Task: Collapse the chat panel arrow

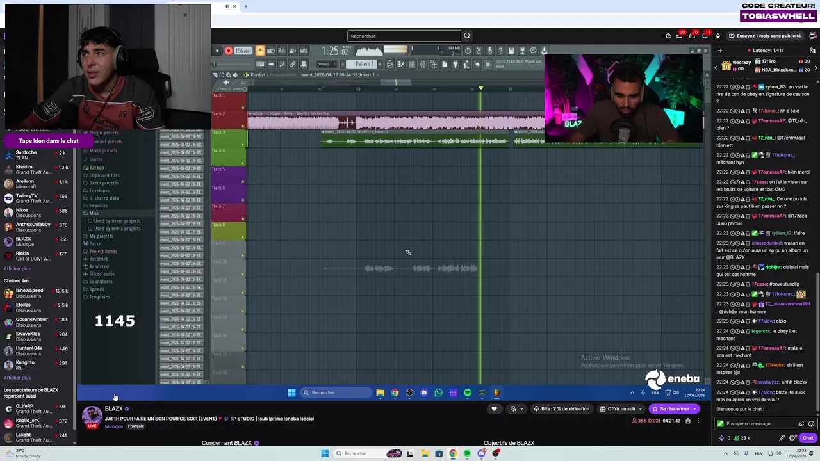Action: click(719, 50)
